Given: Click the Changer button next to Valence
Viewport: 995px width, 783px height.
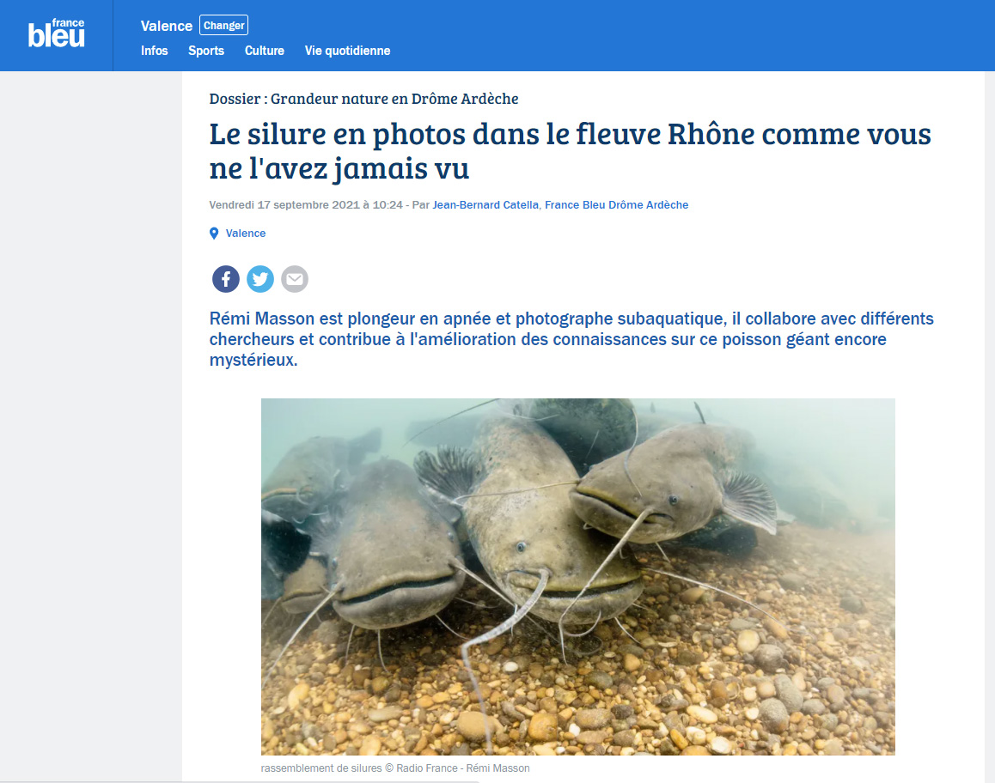Looking at the screenshot, I should (x=223, y=26).
